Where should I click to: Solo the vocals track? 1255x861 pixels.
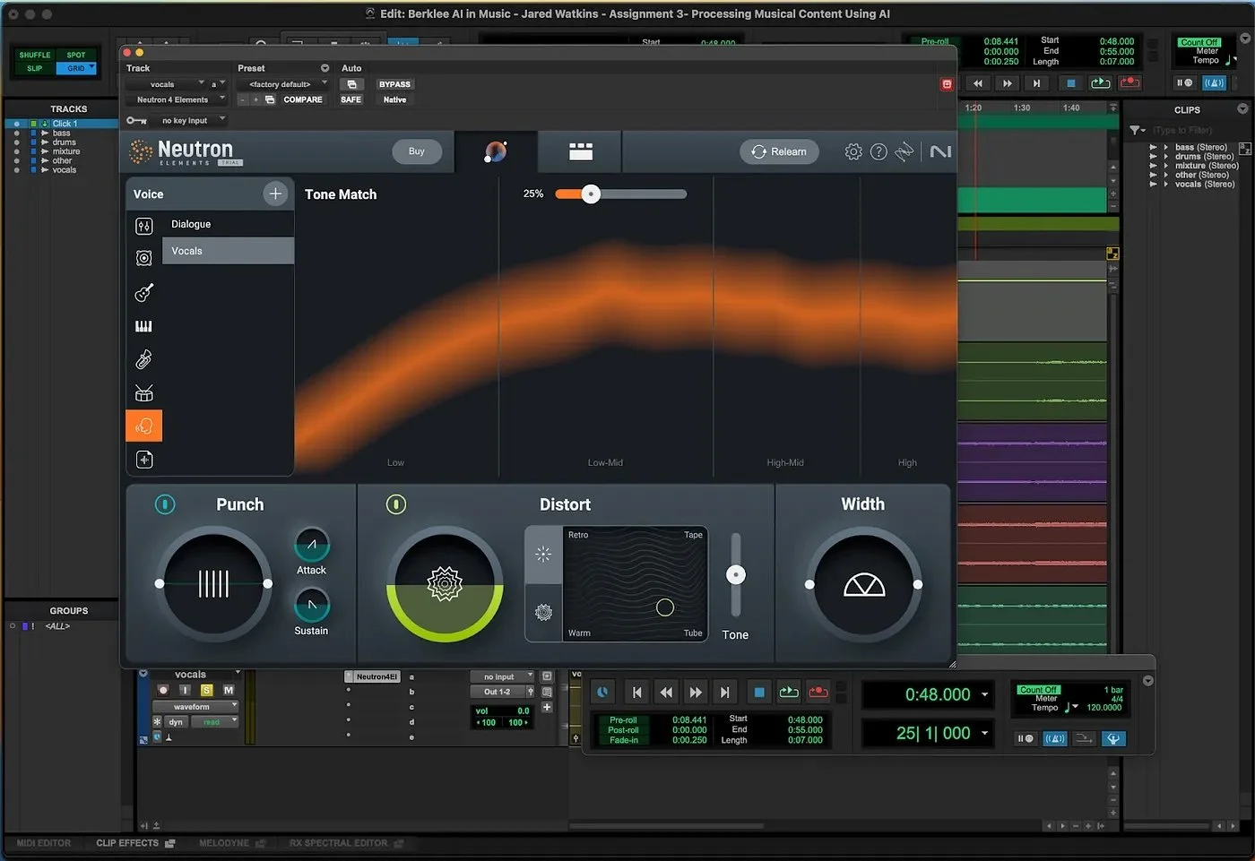point(206,690)
